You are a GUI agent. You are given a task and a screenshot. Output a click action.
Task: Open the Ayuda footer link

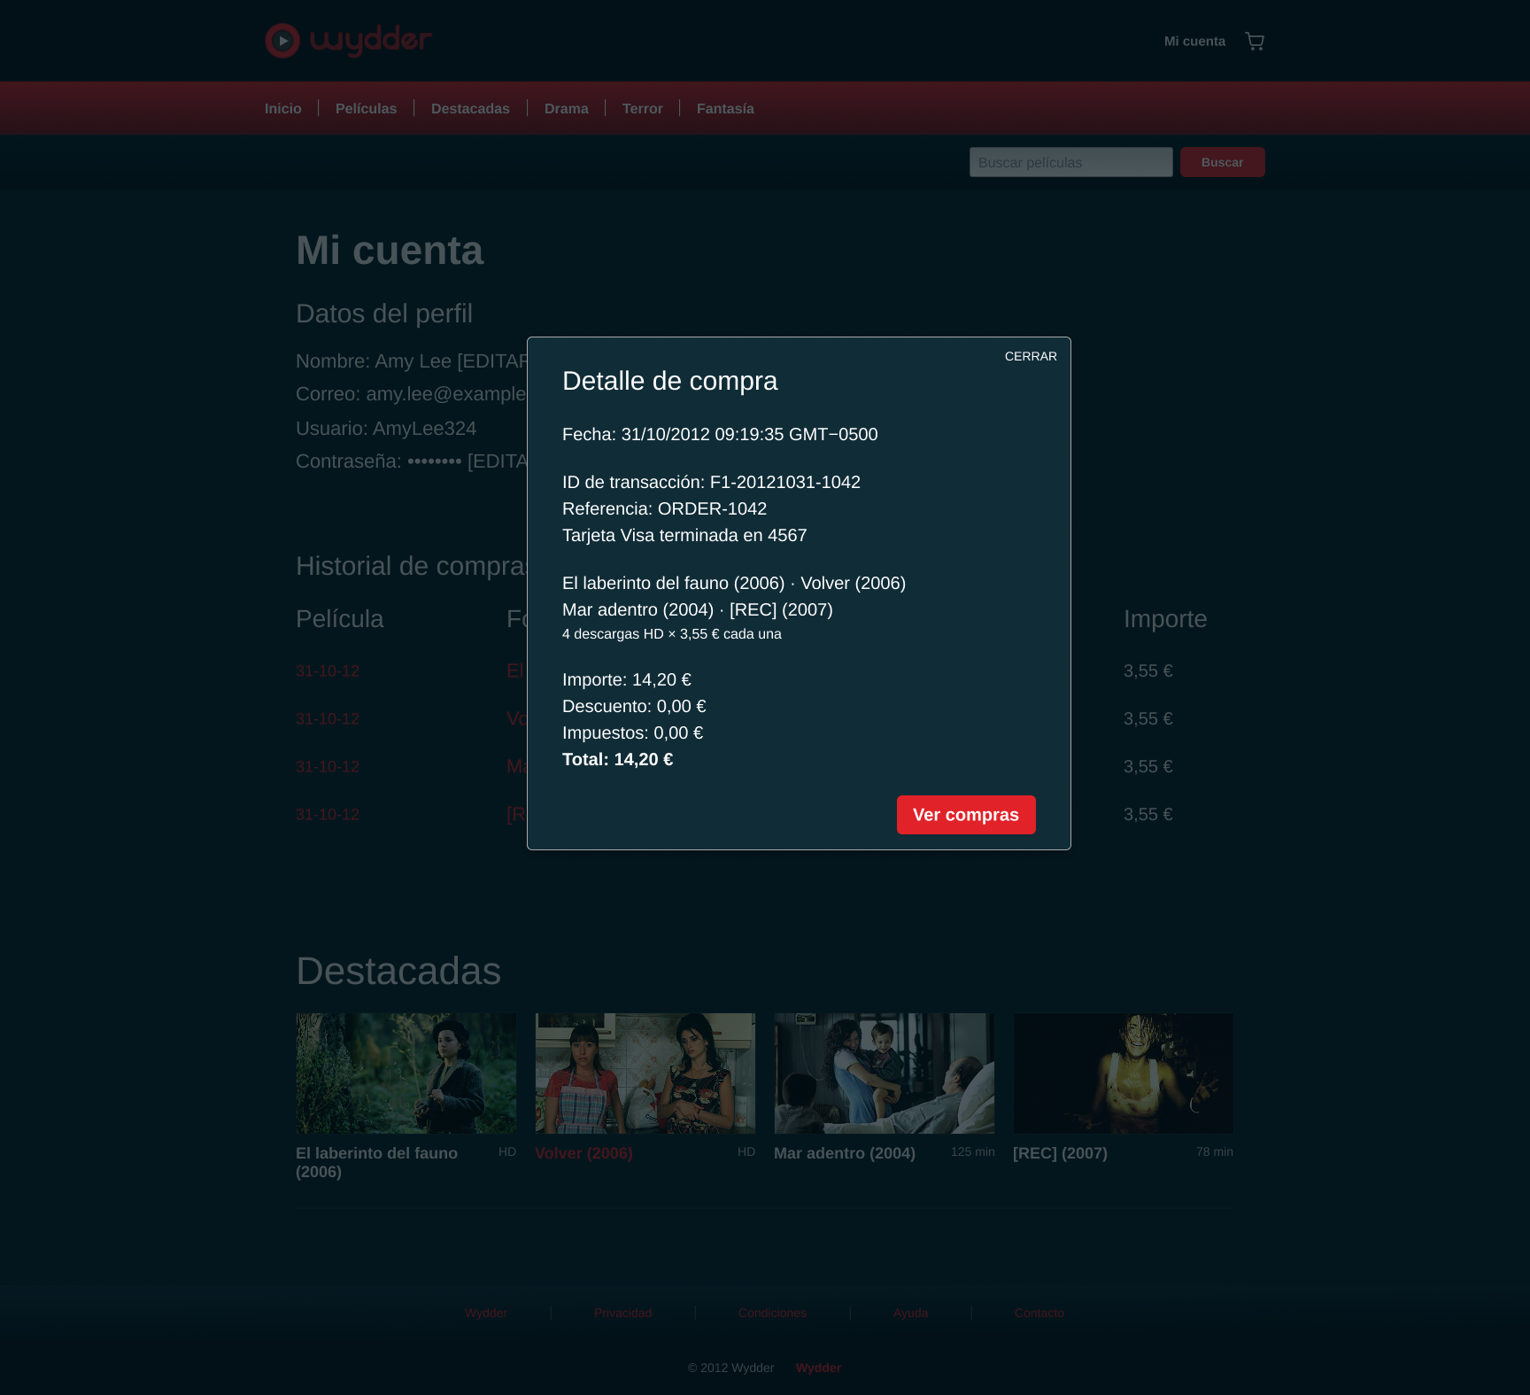coord(910,1313)
